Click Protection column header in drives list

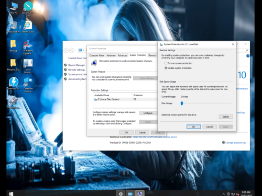pyautogui.click(x=145, y=95)
